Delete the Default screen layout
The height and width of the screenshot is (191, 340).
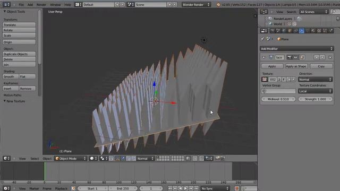[x=122, y=5]
